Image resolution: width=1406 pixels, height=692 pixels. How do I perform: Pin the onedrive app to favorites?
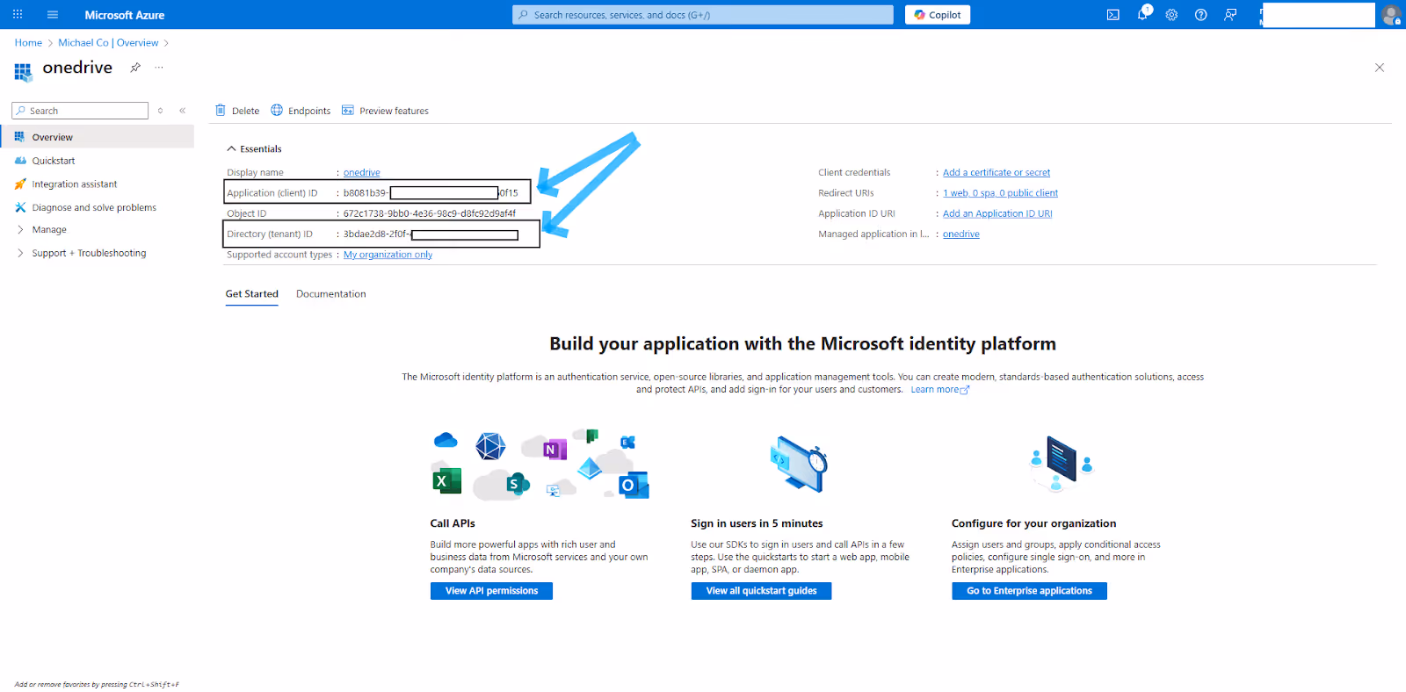tap(135, 68)
